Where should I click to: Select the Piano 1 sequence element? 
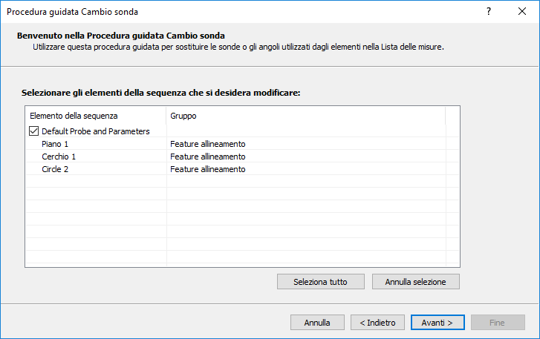[55, 144]
